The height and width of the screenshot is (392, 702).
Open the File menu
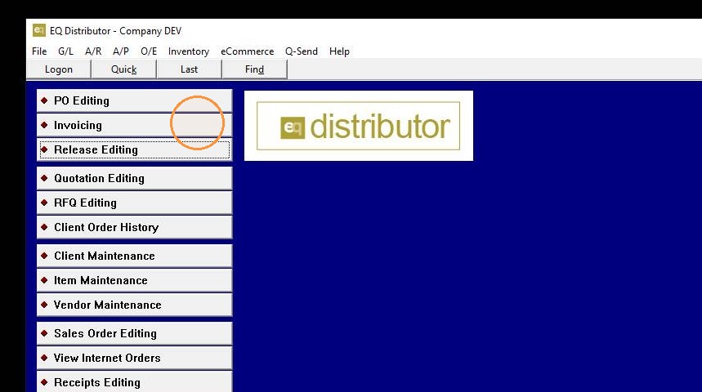39,51
